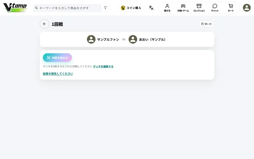Click あおい（サンプル） player avatar
Screen dimensions: 254x159
(x=133, y=39)
